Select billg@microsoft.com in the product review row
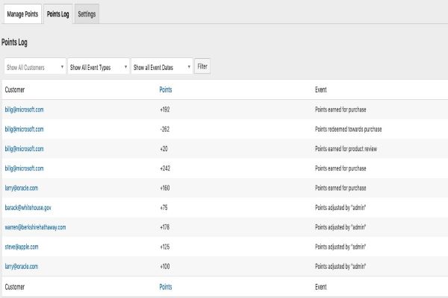The width and height of the screenshot is (448, 298). [x=24, y=149]
